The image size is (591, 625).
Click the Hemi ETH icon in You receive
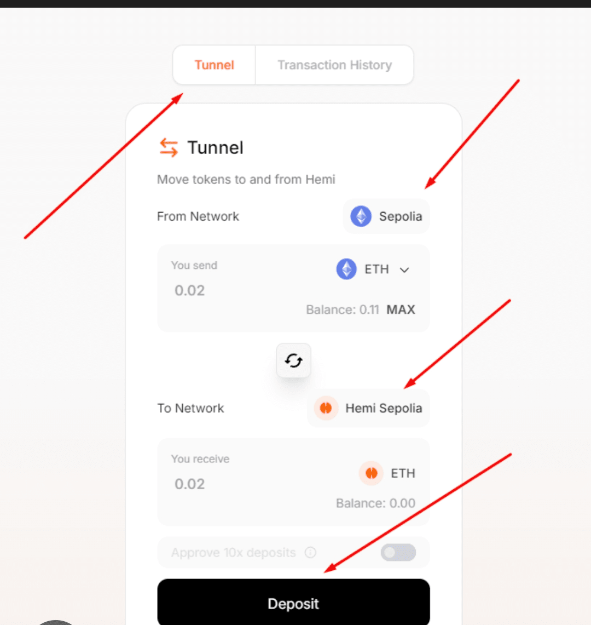371,473
